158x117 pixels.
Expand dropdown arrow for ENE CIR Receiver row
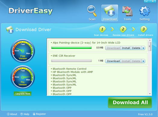tap(143, 61)
